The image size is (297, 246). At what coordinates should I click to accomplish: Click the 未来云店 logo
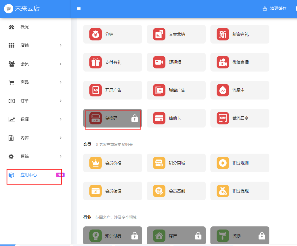22,9
